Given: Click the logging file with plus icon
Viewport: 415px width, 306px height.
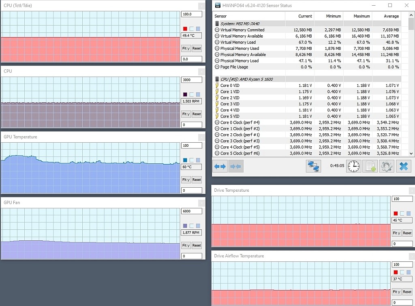Looking at the screenshot, I should tap(370, 166).
